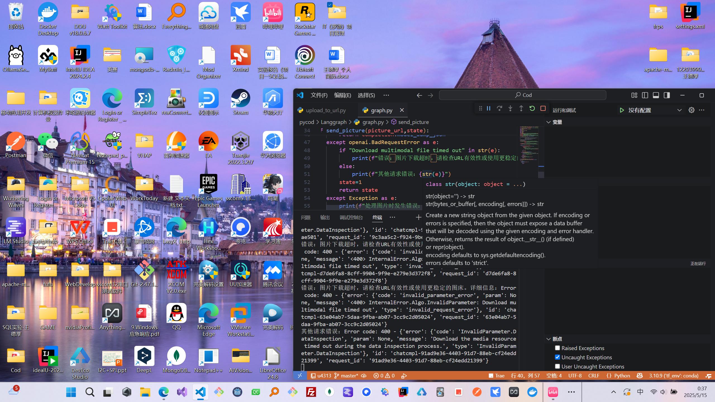Open the title bar more menus ellipsis
This screenshot has width=715, height=402.
pos(386,95)
